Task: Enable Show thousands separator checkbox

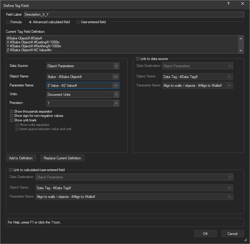Action: click(x=12, y=111)
